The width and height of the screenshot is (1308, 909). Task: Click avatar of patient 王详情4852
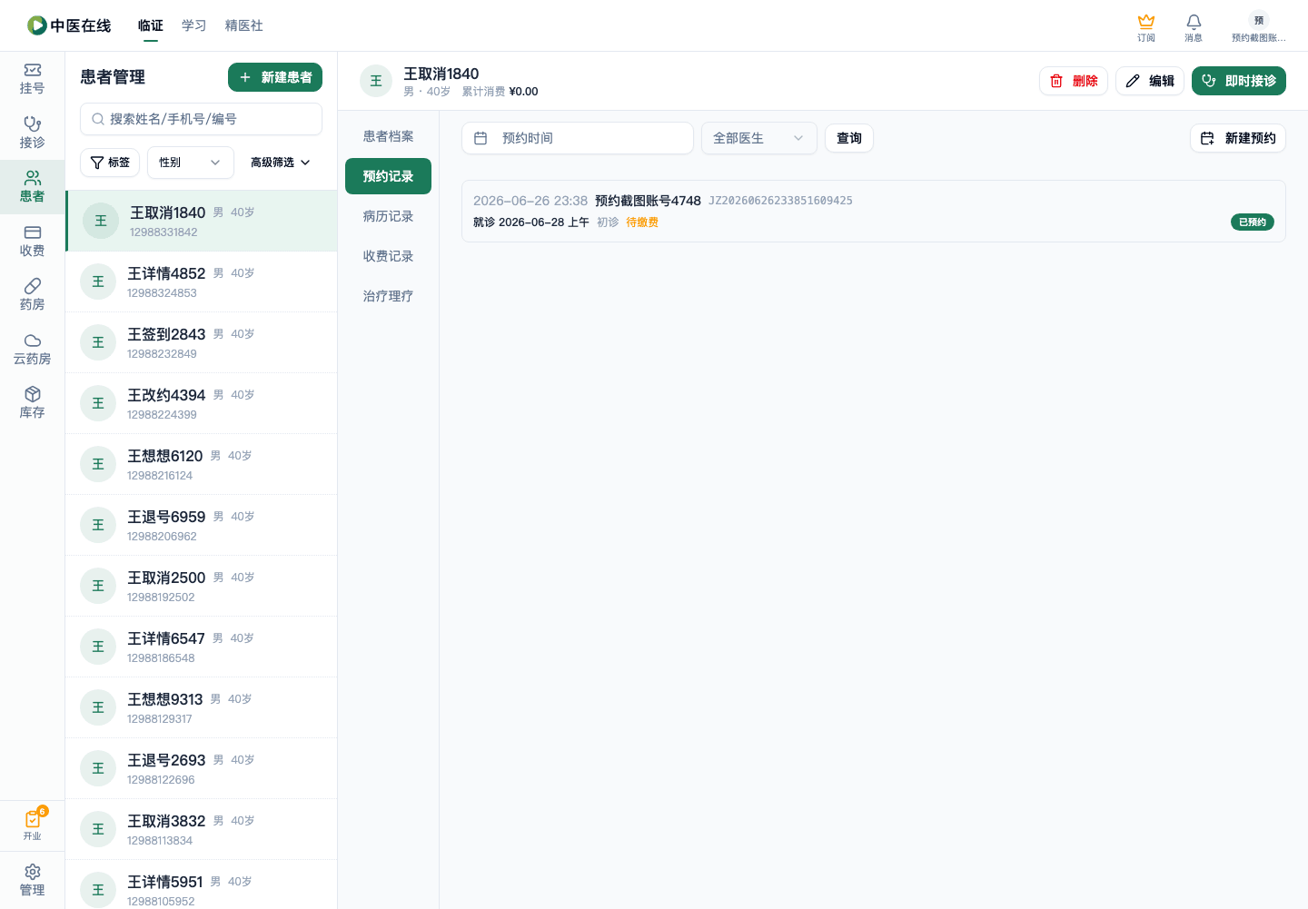(98, 282)
